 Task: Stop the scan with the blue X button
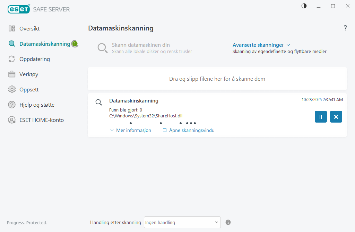click(336, 117)
